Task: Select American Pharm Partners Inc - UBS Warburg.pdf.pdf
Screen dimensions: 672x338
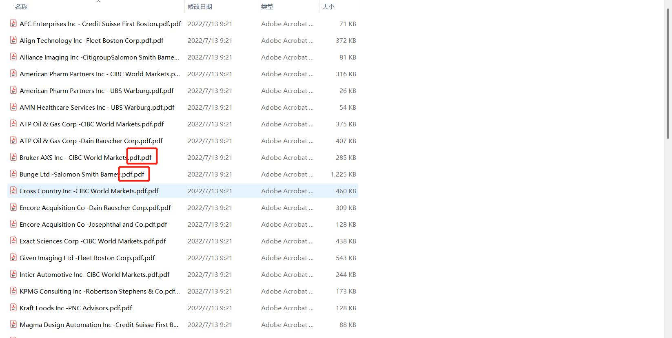Action: pos(97,91)
